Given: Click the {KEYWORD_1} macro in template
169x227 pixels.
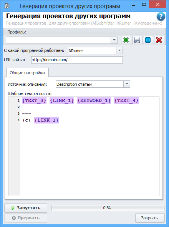Looking at the screenshot, I should pos(94,100).
